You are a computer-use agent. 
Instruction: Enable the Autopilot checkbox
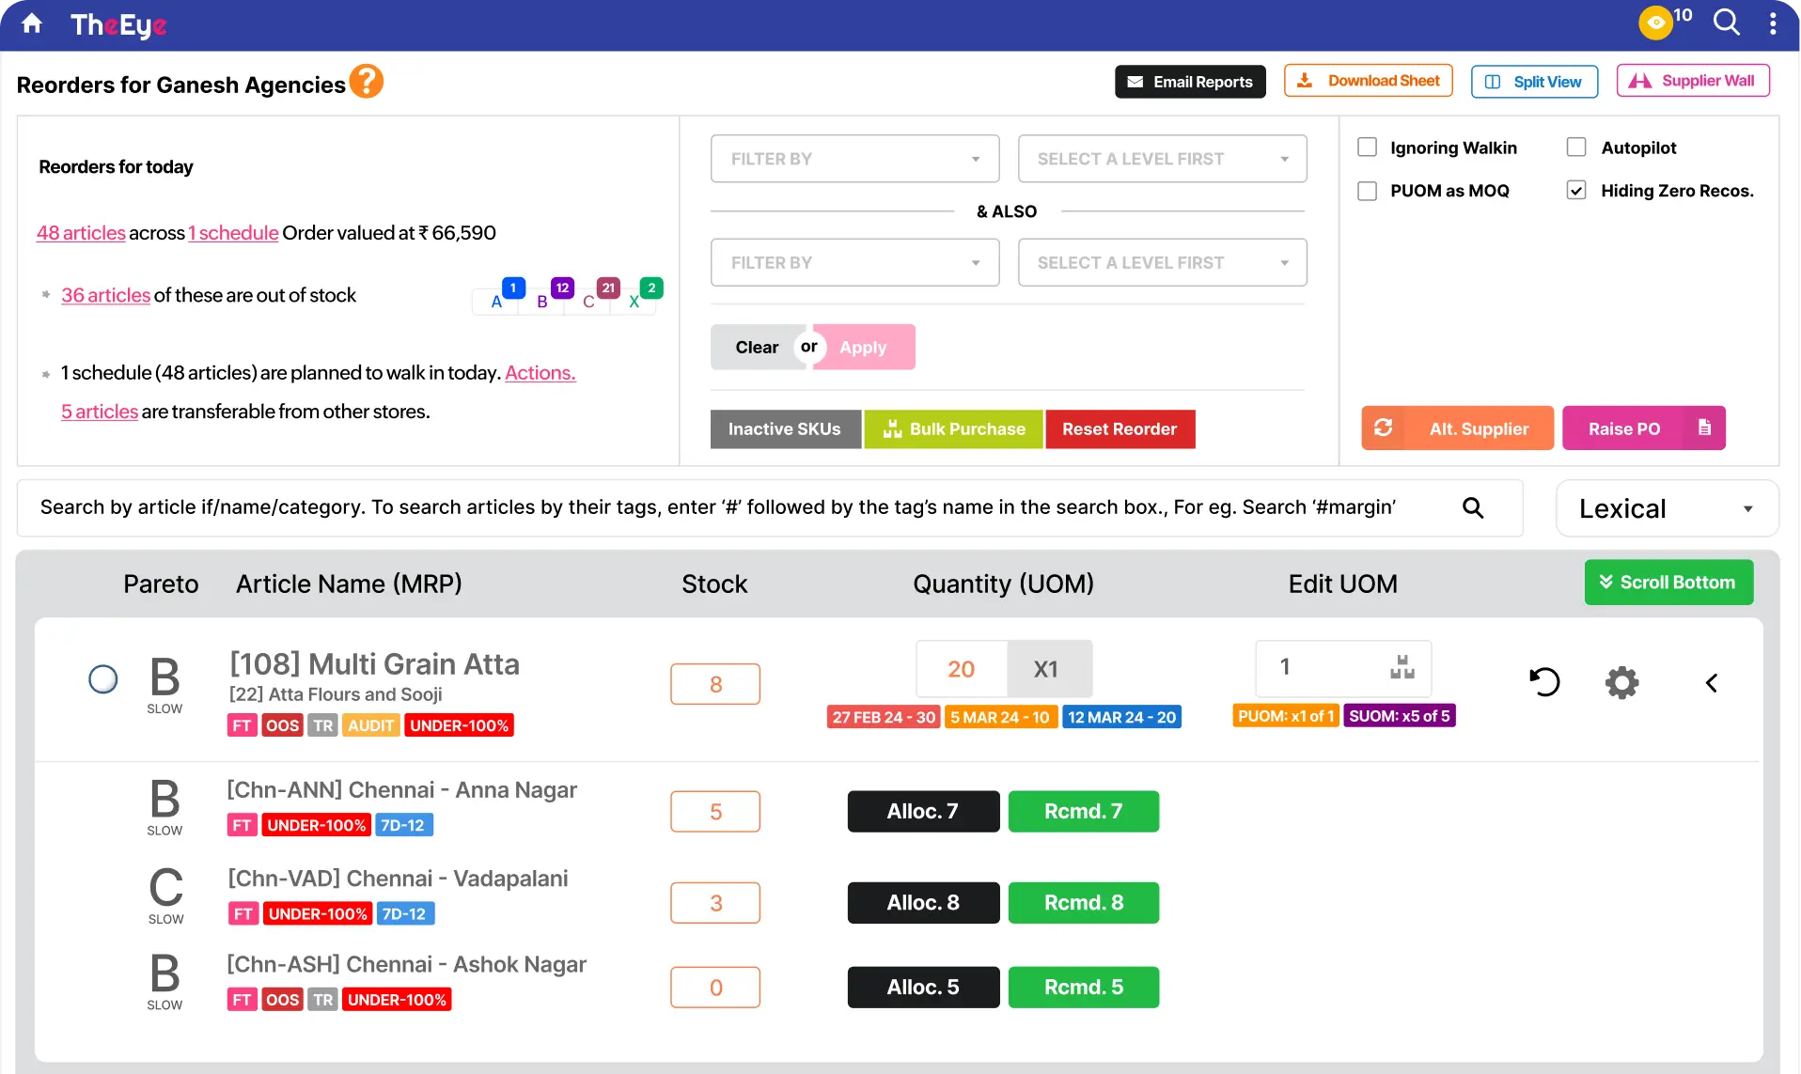click(1575, 147)
